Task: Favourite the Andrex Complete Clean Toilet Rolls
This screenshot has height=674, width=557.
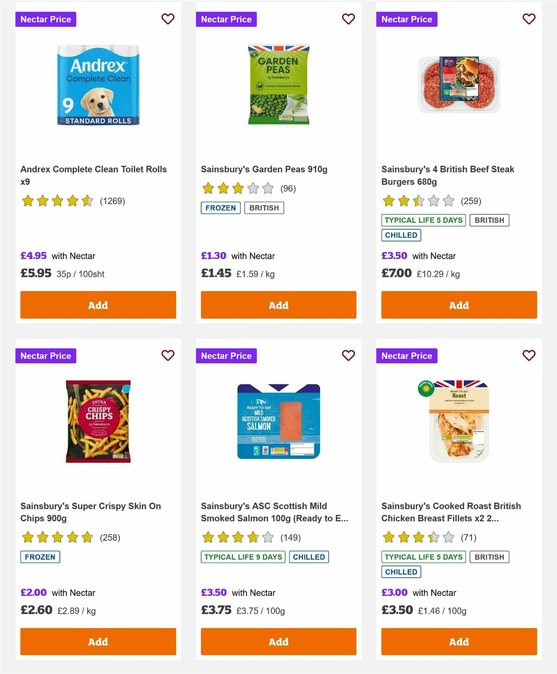Action: pos(168,19)
